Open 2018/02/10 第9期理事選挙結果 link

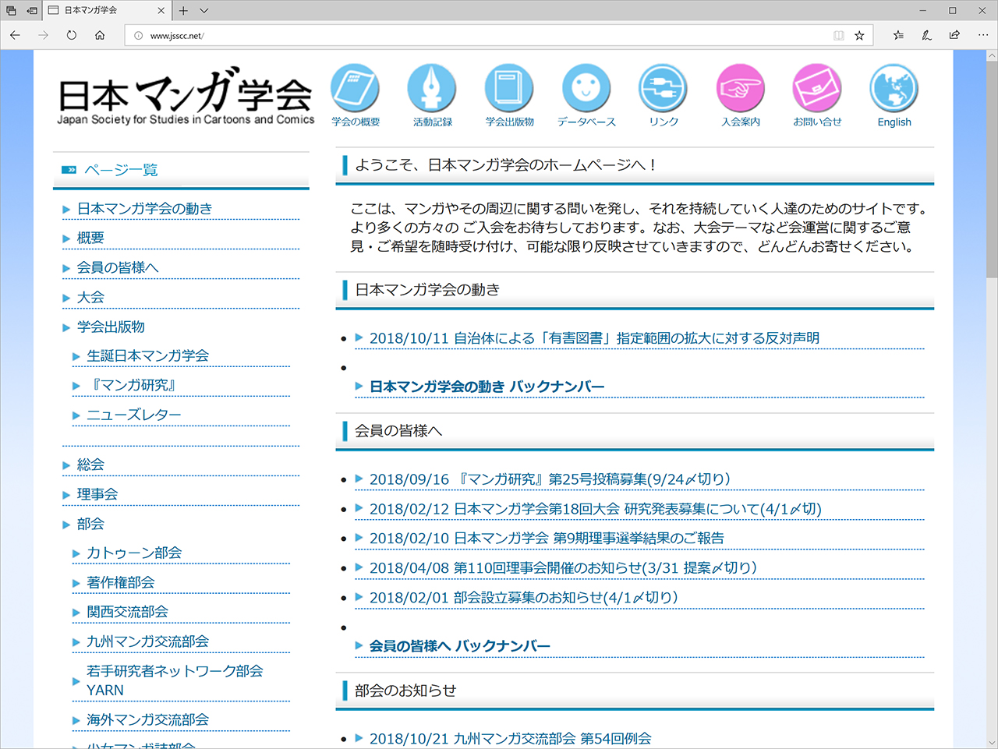547,538
